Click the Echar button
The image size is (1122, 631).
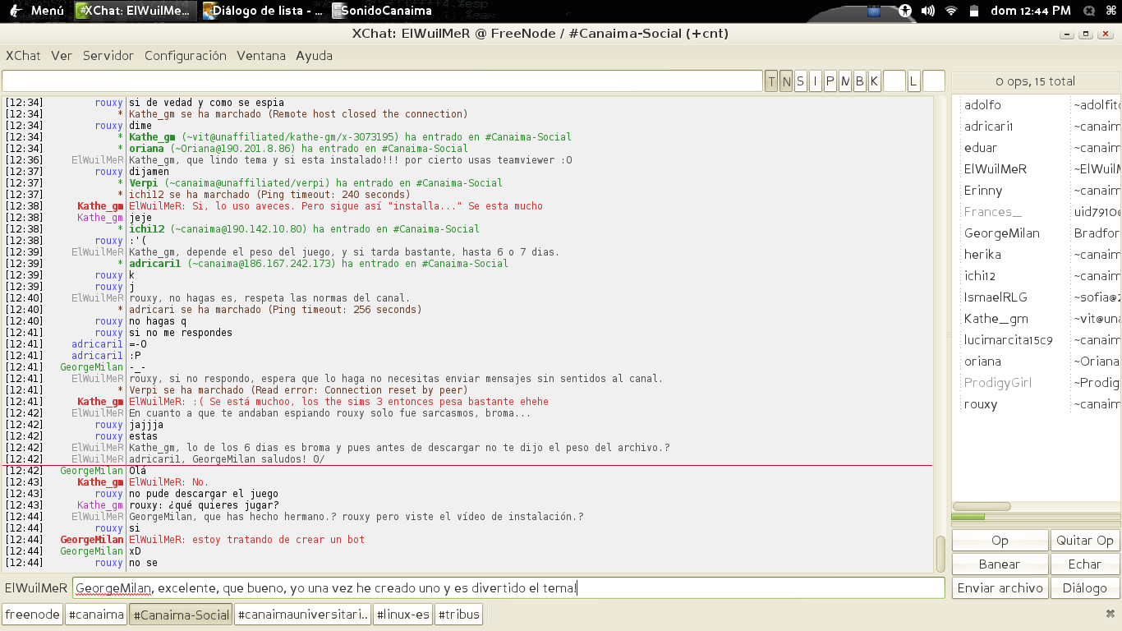pos(1085,564)
